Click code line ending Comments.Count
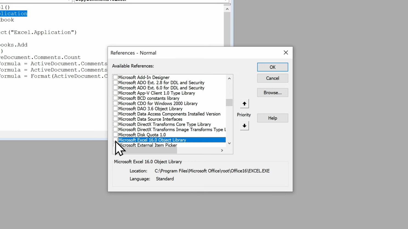The height and width of the screenshot is (229, 408). (x=40, y=58)
